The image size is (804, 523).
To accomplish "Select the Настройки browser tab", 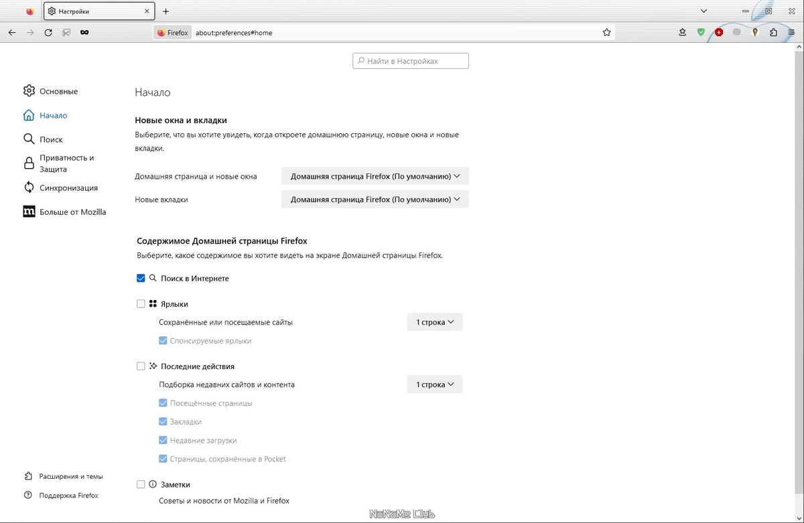I will point(98,11).
